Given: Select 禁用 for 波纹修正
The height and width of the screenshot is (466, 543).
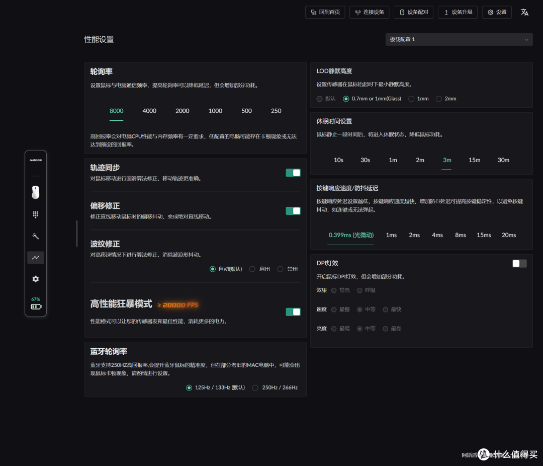Looking at the screenshot, I should coord(288,269).
